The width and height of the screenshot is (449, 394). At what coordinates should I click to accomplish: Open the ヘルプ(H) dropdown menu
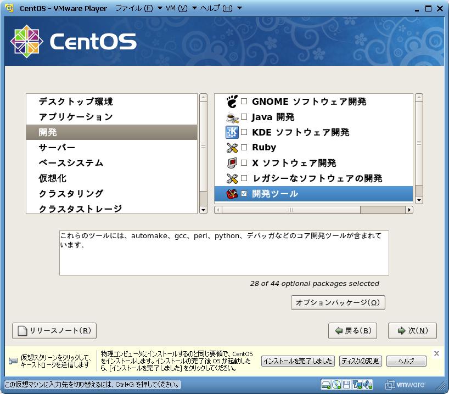pos(220,8)
